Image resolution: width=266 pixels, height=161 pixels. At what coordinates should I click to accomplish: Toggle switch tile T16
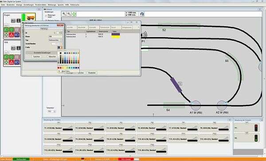152,150
